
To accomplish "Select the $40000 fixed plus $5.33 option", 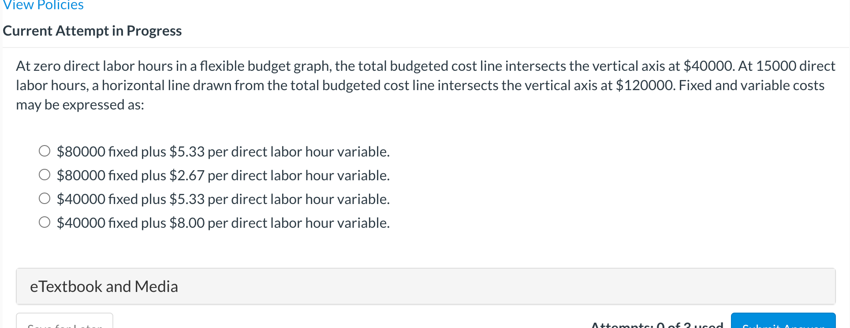I will coord(44,198).
